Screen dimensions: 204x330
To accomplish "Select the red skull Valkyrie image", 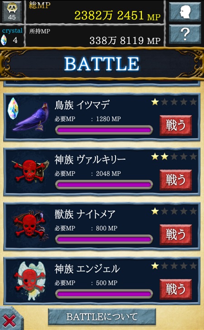I will click(x=31, y=171).
